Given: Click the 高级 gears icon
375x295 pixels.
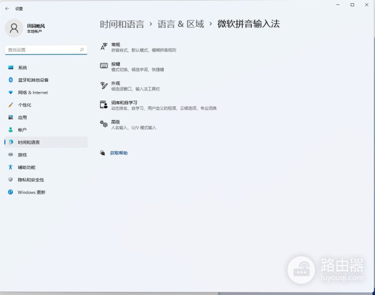Looking at the screenshot, I should point(104,124).
